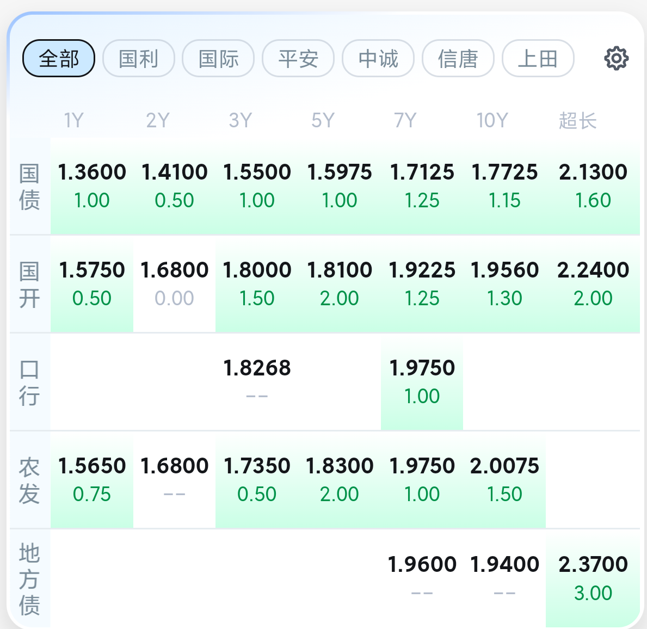This screenshot has width=647, height=629.
Task: Open the 农发 1Y cell 1.5650
Action: tap(92, 466)
